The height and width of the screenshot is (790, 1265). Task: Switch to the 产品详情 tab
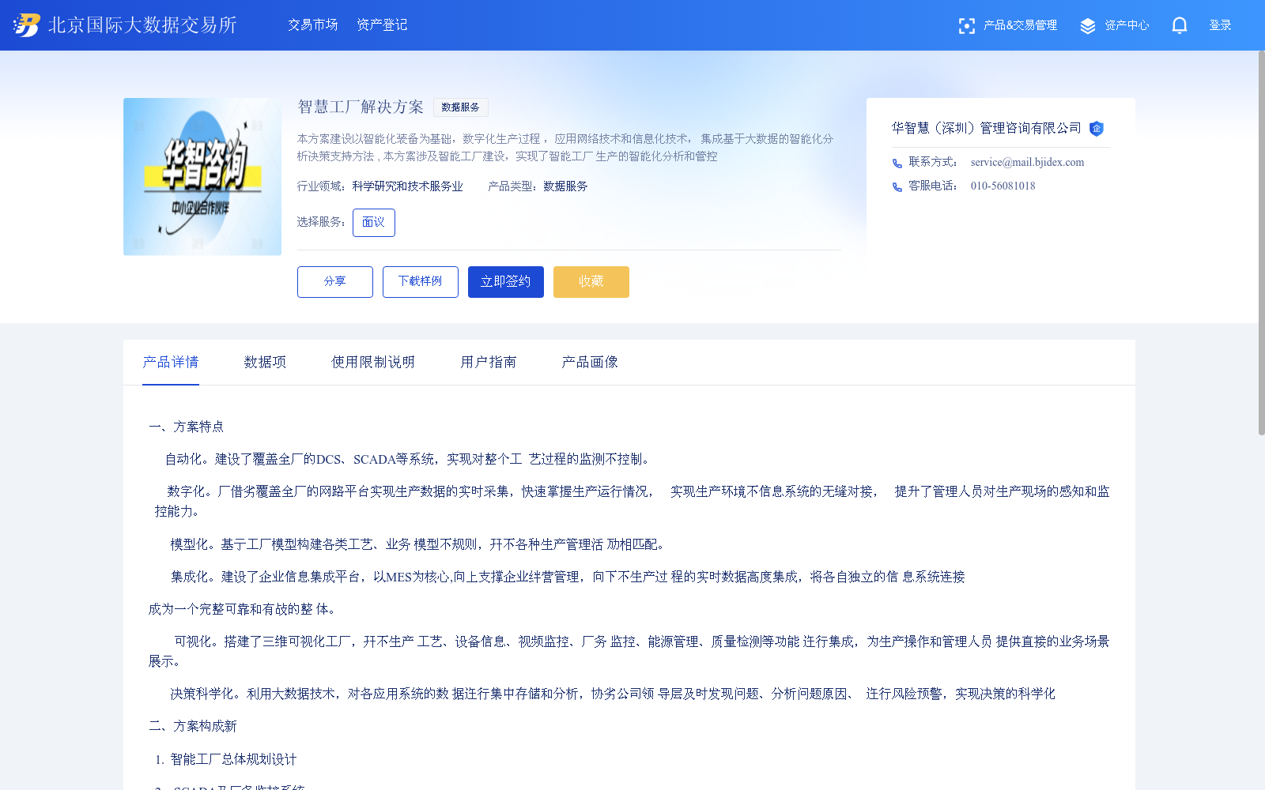click(171, 362)
